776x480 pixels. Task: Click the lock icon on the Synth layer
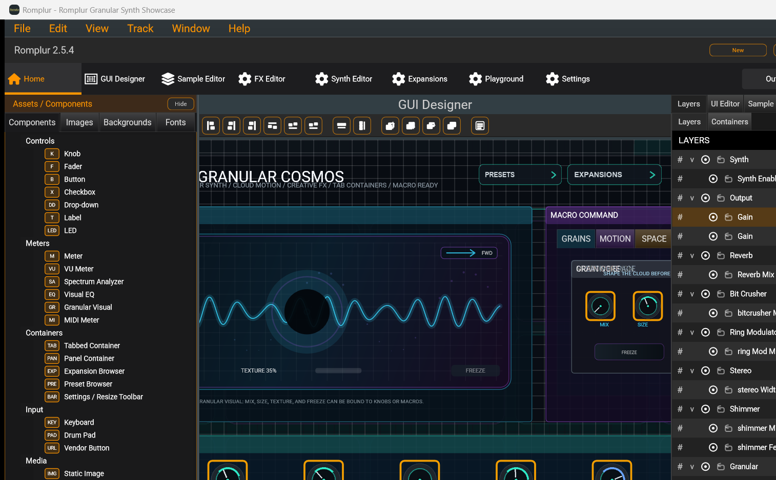[x=720, y=160]
